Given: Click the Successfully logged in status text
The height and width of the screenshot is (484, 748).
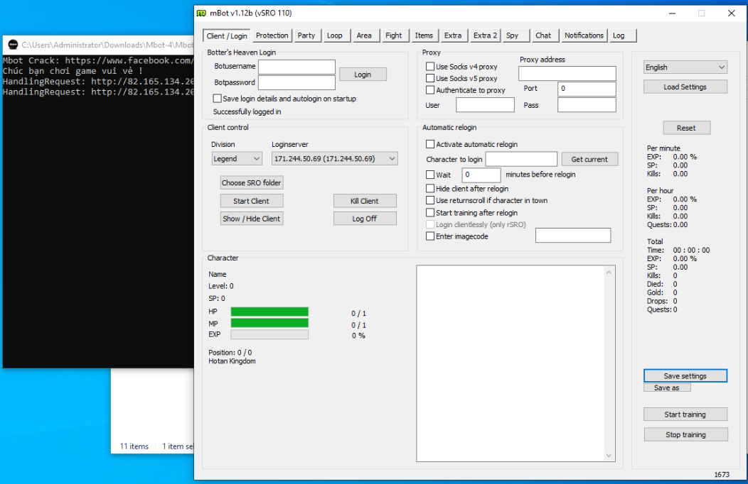Looking at the screenshot, I should [247, 112].
